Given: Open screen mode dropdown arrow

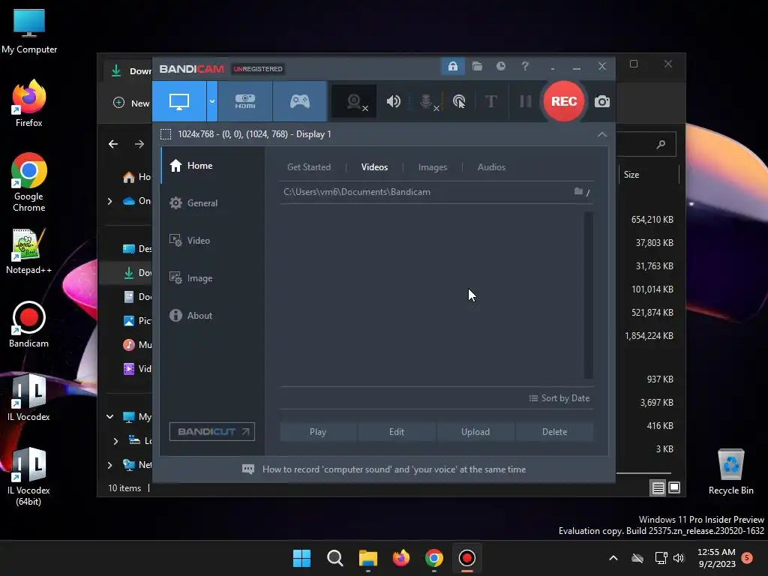Looking at the screenshot, I should pyautogui.click(x=212, y=101).
